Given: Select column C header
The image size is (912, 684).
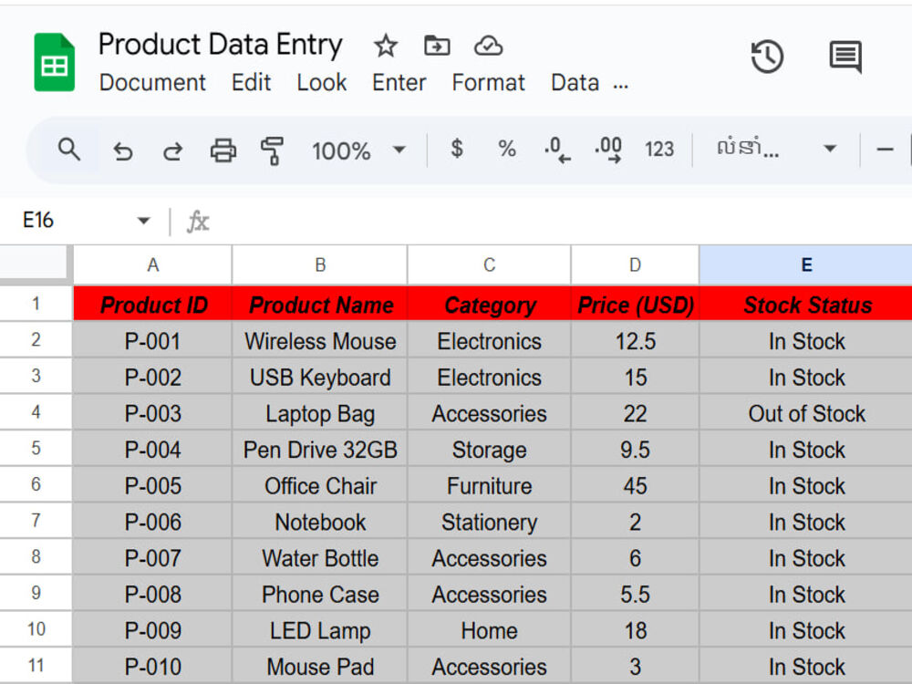Looking at the screenshot, I should (489, 265).
